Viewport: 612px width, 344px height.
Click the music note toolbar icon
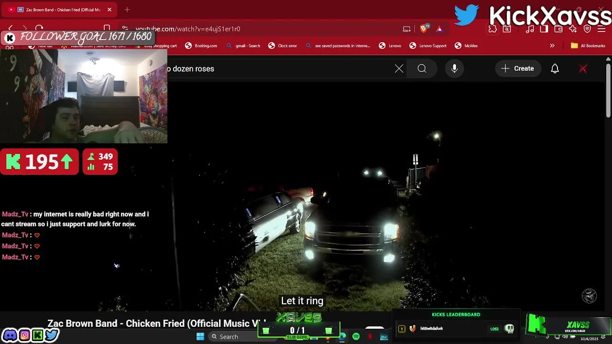[530, 29]
